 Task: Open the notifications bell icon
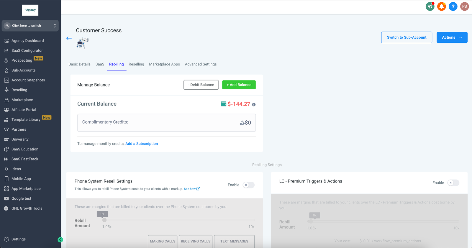point(441,6)
